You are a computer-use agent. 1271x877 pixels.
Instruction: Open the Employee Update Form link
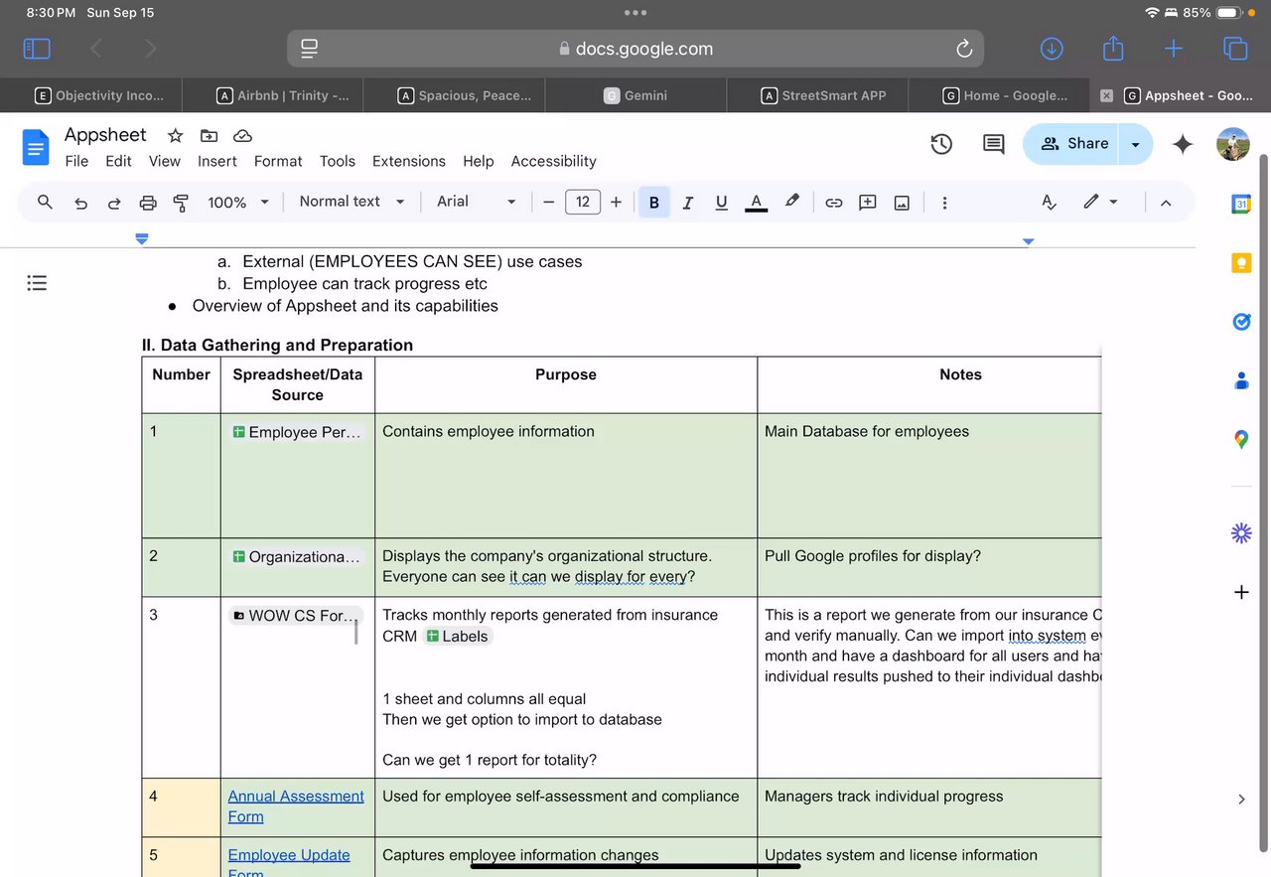pyautogui.click(x=289, y=862)
